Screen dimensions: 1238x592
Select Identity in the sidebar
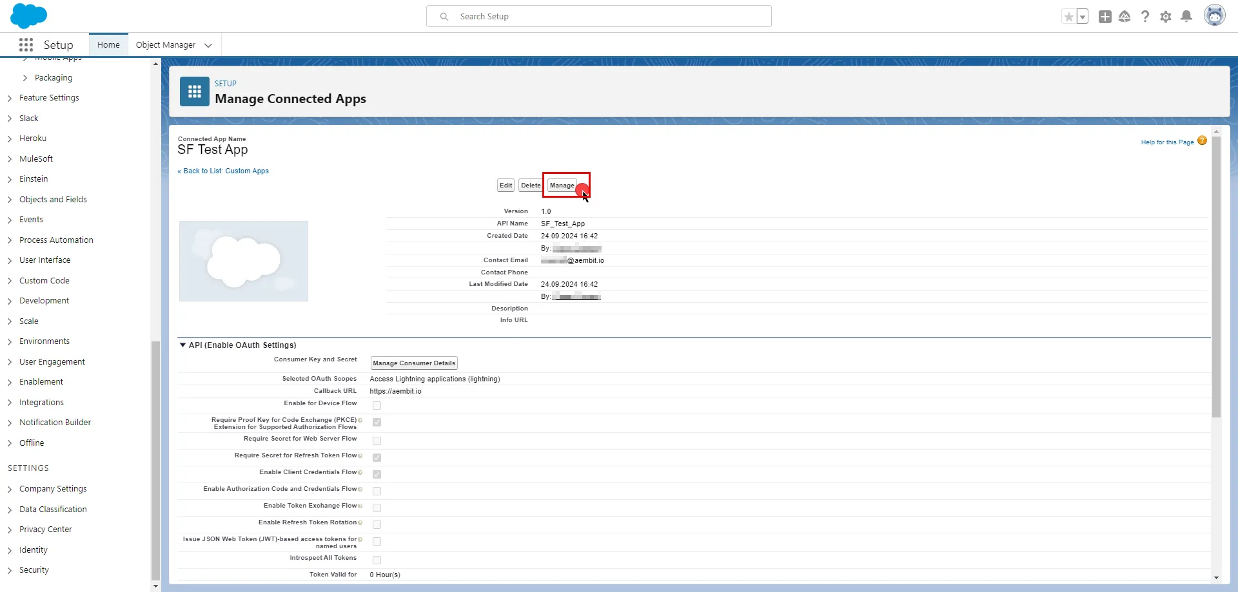pyautogui.click(x=34, y=550)
